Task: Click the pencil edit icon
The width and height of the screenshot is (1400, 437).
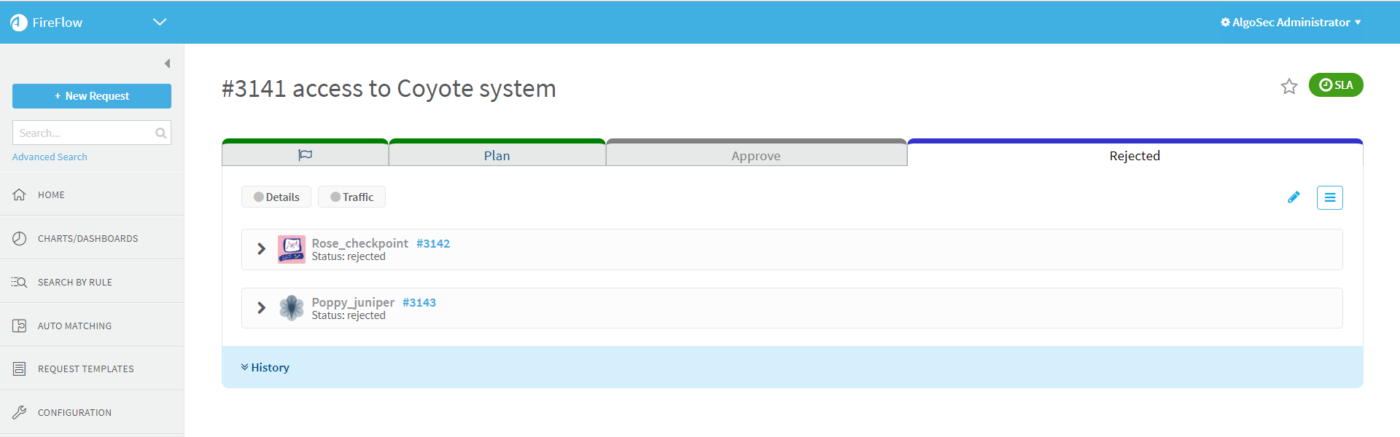Action: click(1294, 197)
